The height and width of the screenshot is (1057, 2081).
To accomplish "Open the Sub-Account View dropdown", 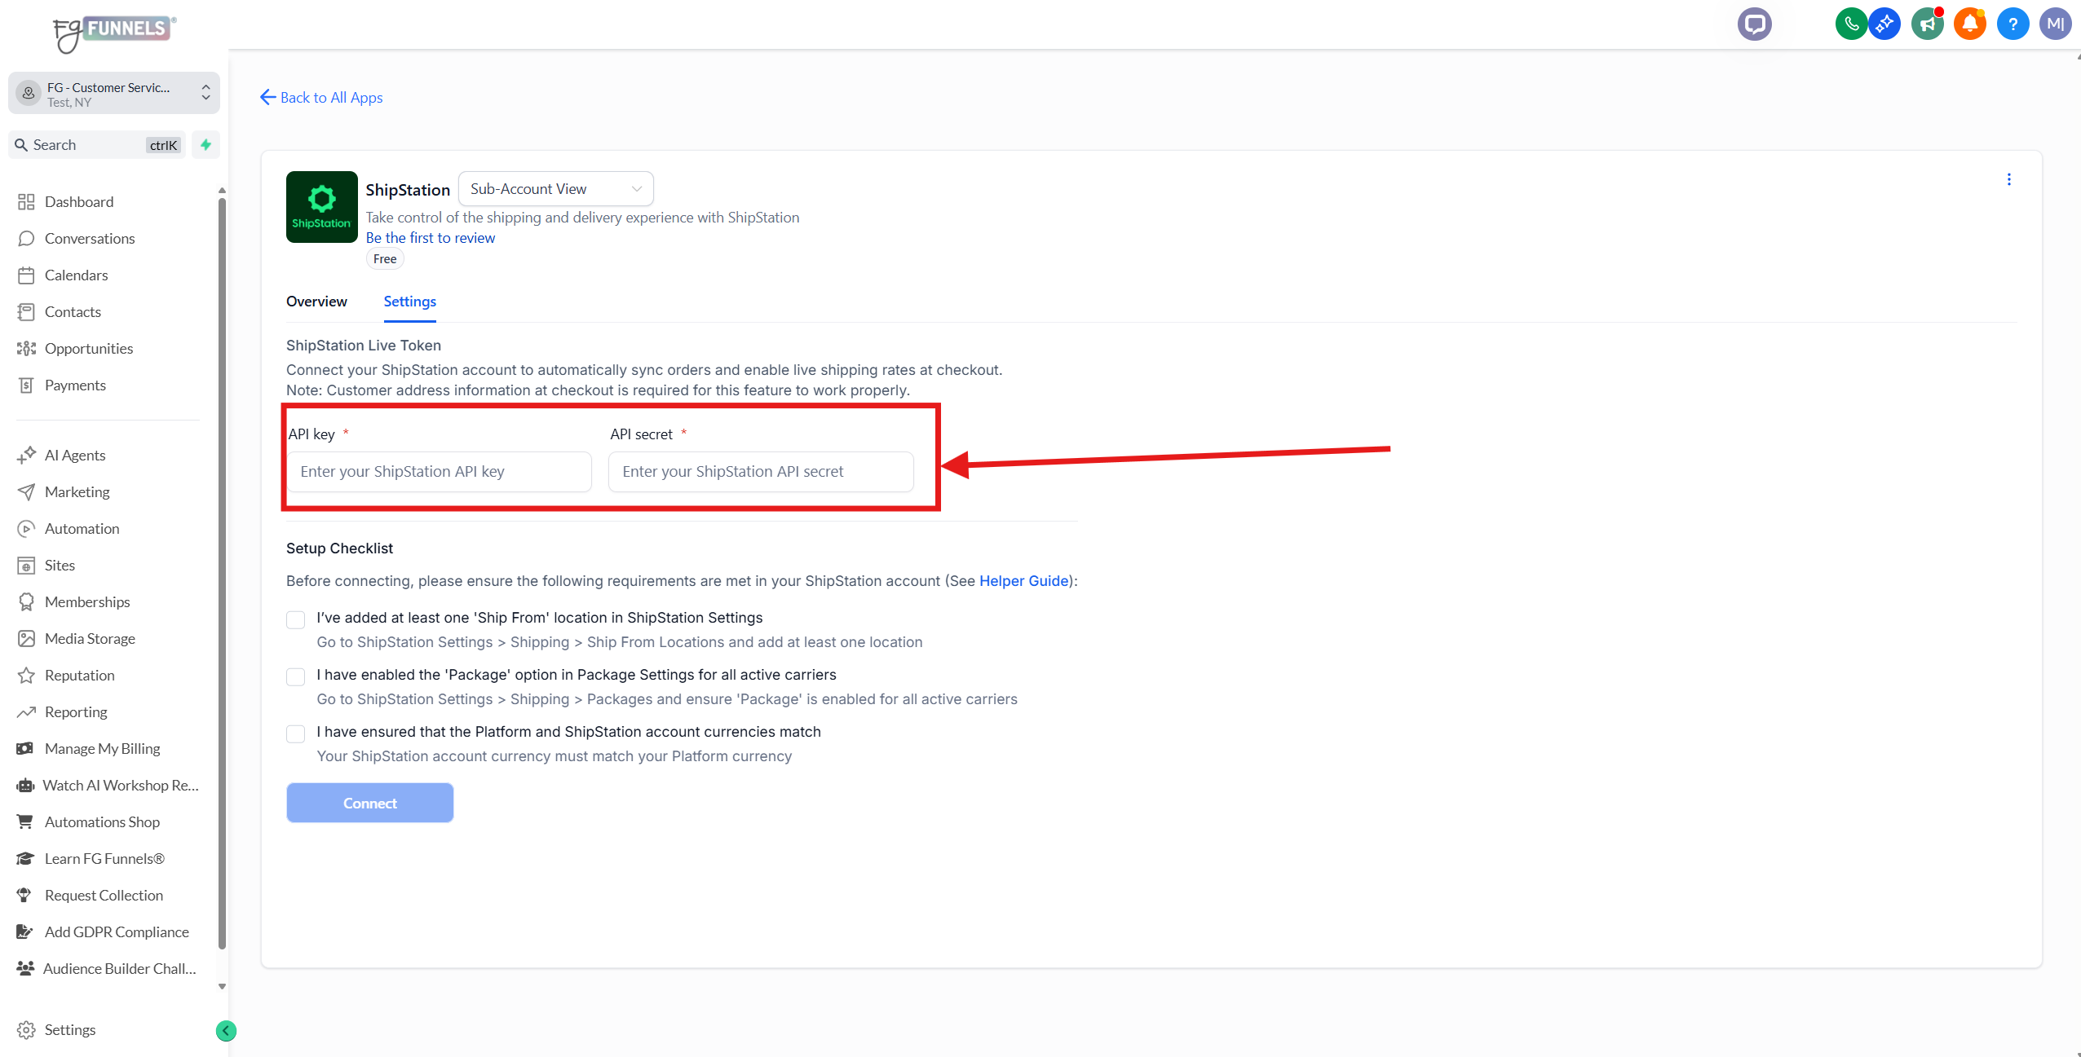I will 555,189.
